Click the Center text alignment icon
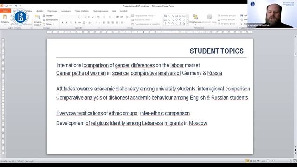The image size is (297, 167). tap(108, 23)
